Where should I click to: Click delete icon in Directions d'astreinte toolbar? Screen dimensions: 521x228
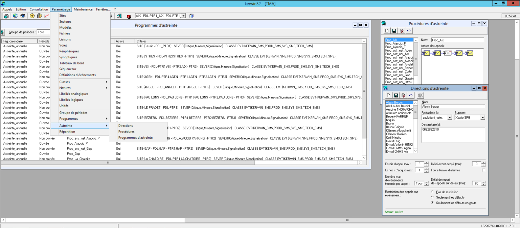click(x=403, y=95)
